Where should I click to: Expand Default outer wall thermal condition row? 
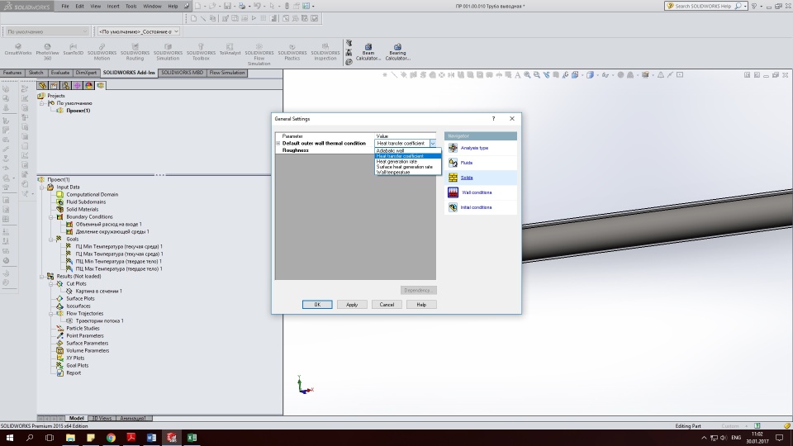click(278, 143)
